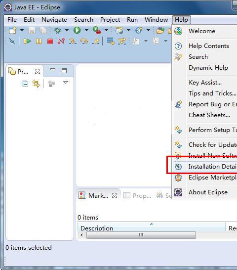Screen dimensions: 237x270
Task: Maximize the Project Explorer panel
Action: point(64,71)
